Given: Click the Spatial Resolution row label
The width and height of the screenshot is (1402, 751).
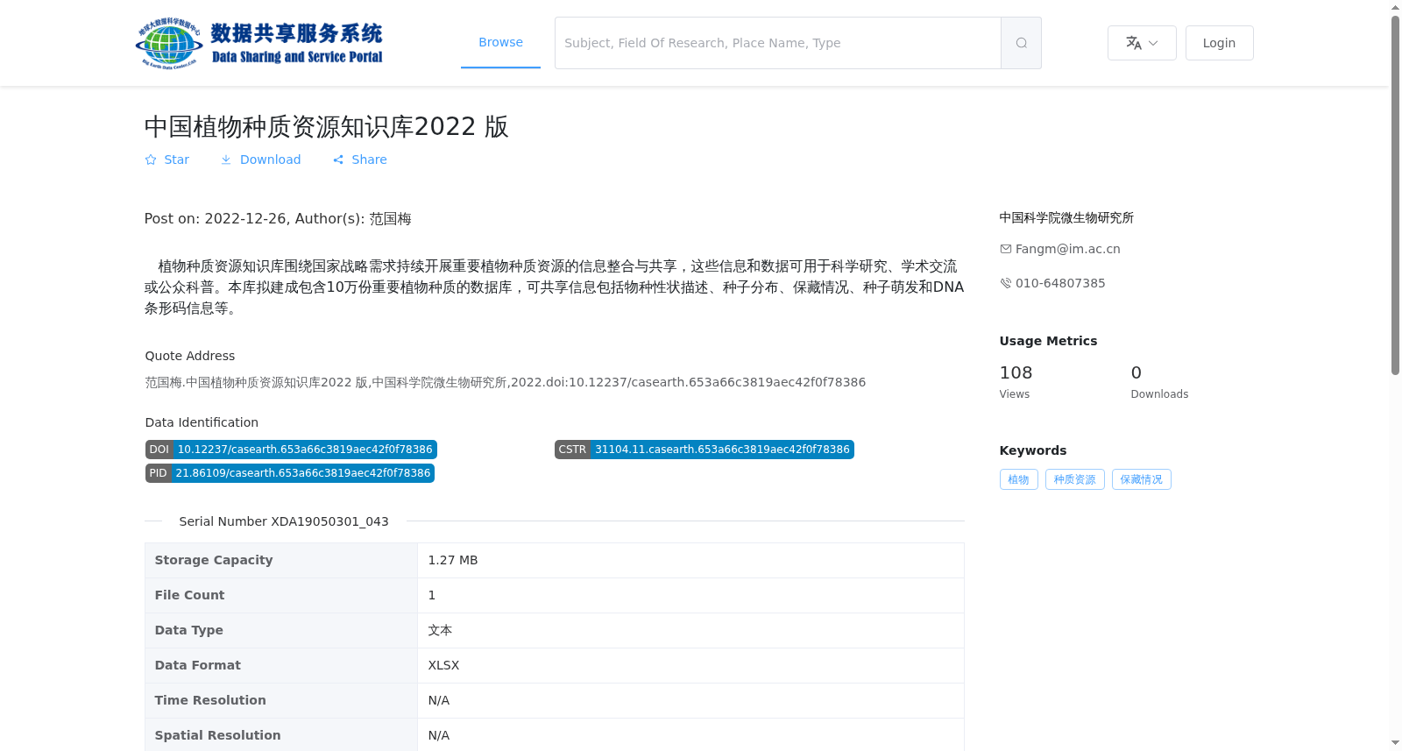Looking at the screenshot, I should (217, 735).
